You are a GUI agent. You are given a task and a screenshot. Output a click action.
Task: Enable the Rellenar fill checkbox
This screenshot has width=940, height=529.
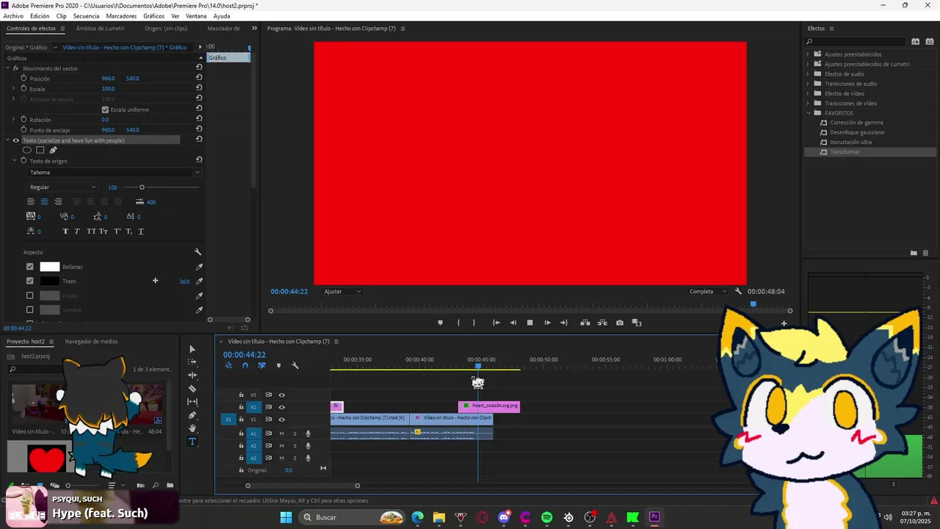[x=30, y=267]
